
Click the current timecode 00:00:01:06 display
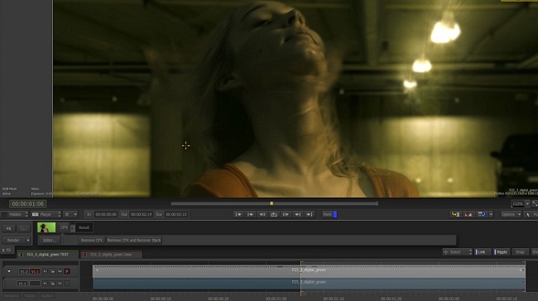[28, 203]
